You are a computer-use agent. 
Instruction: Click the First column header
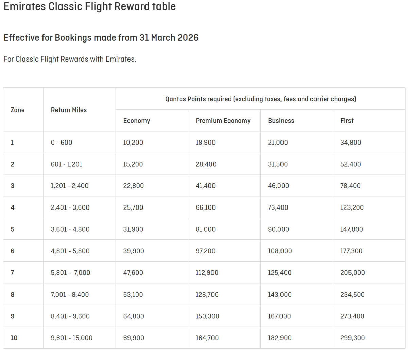coord(347,121)
